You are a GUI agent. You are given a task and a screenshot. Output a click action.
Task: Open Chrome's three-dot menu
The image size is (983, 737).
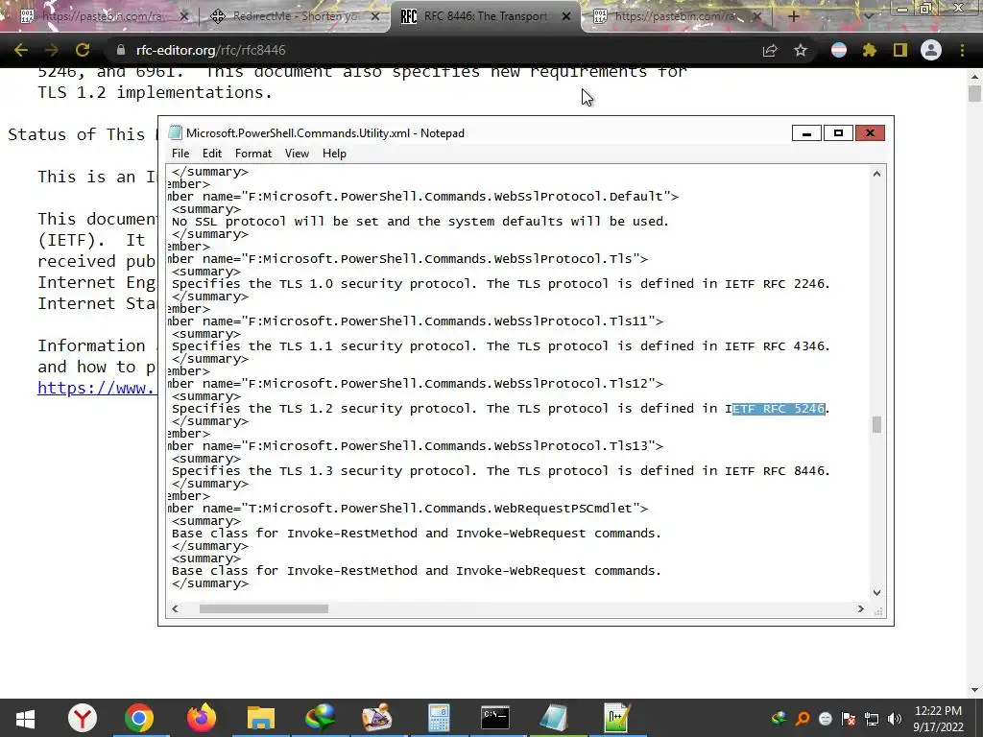coord(962,50)
